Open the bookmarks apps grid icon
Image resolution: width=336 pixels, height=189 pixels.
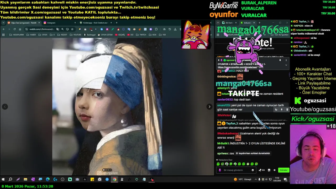(3, 35)
